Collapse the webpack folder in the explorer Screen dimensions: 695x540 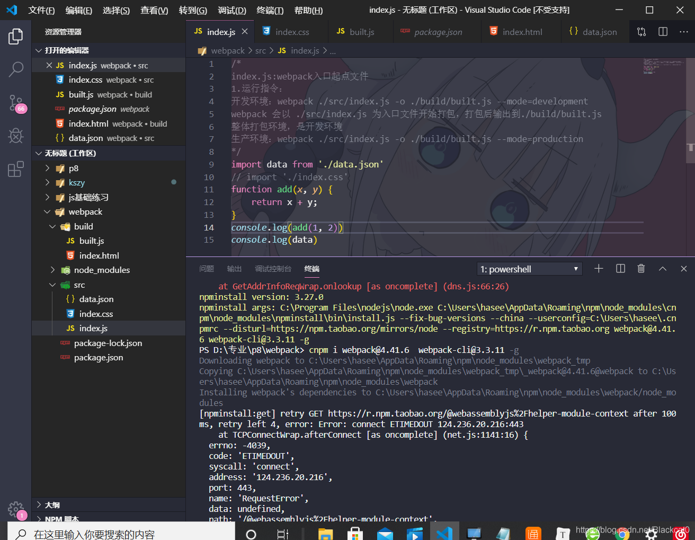pos(109,211)
